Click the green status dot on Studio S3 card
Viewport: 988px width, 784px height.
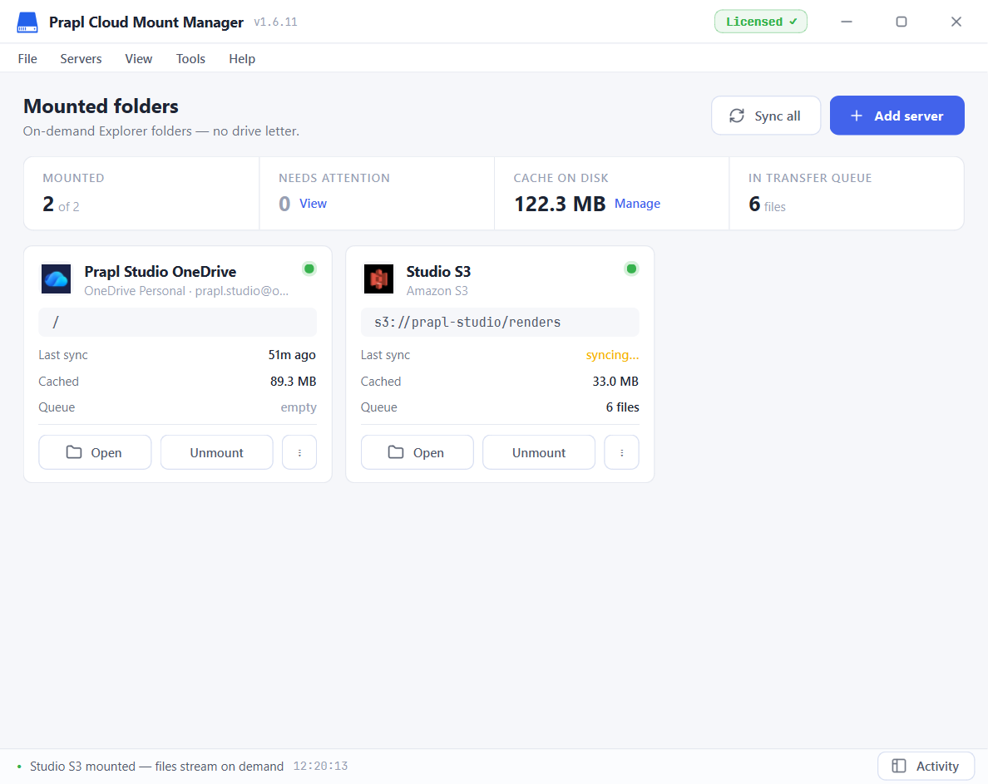click(x=631, y=269)
